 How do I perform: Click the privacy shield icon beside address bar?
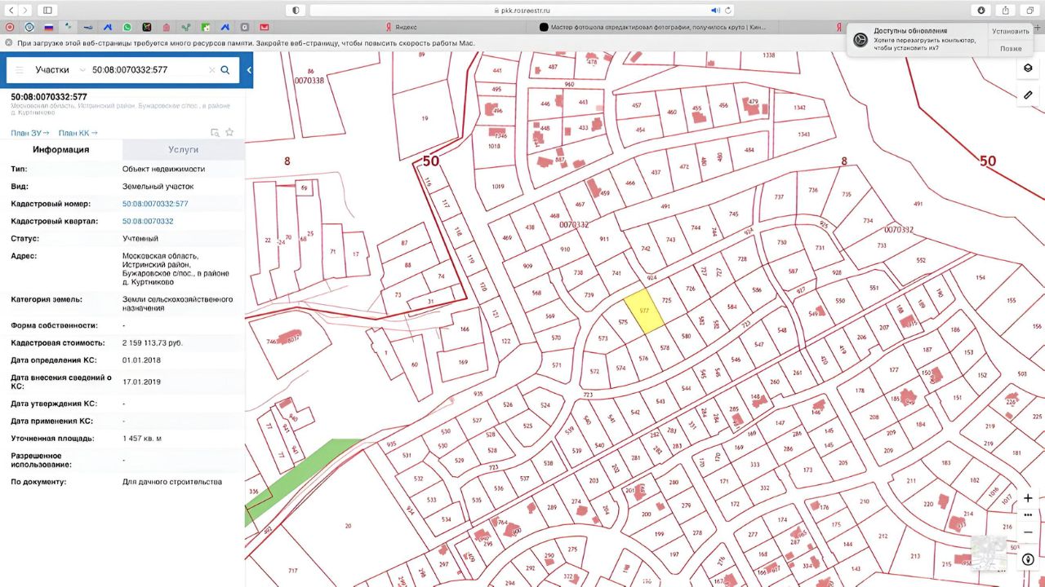295,10
